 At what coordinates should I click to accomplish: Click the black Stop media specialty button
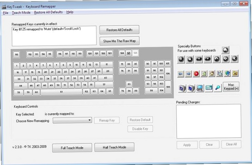pyautogui.click(x=190, y=59)
